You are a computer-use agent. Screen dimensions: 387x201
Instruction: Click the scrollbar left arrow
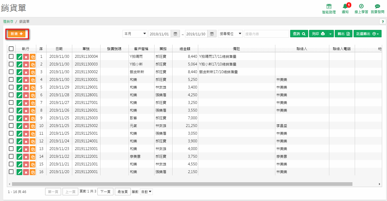(x=9, y=184)
